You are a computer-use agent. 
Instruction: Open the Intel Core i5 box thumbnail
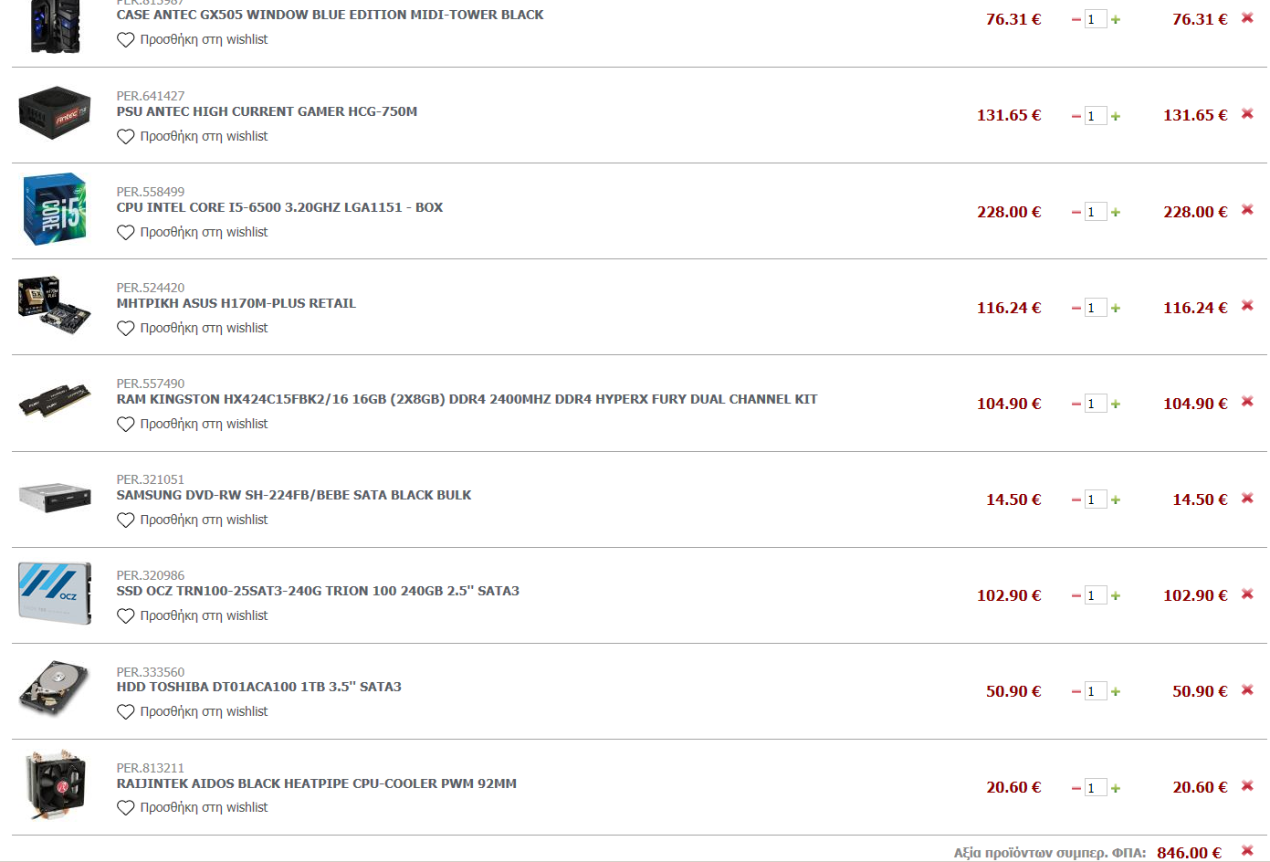coord(55,209)
